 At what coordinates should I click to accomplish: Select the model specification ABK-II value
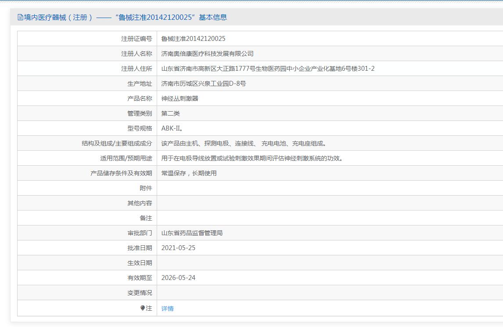point(172,128)
